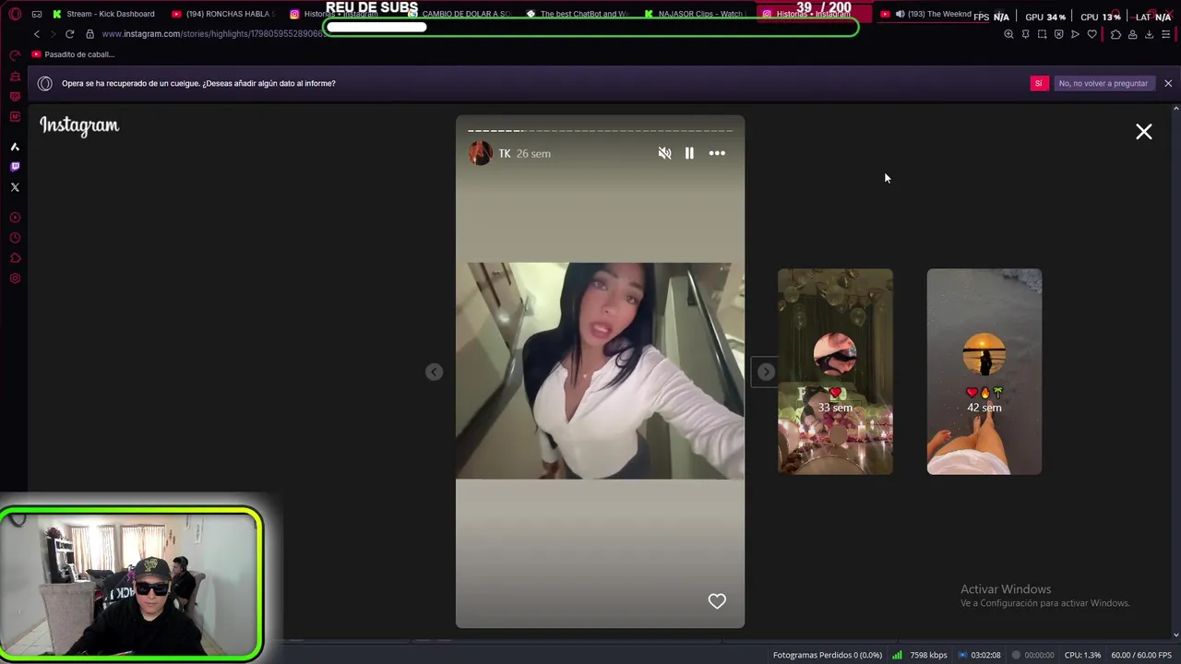Open Settings hexagon icon in sidebar

[x=15, y=279]
